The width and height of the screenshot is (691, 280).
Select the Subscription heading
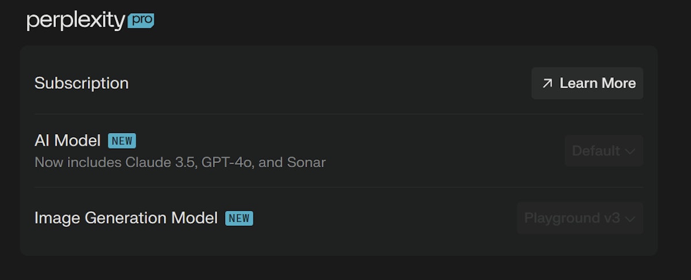81,84
